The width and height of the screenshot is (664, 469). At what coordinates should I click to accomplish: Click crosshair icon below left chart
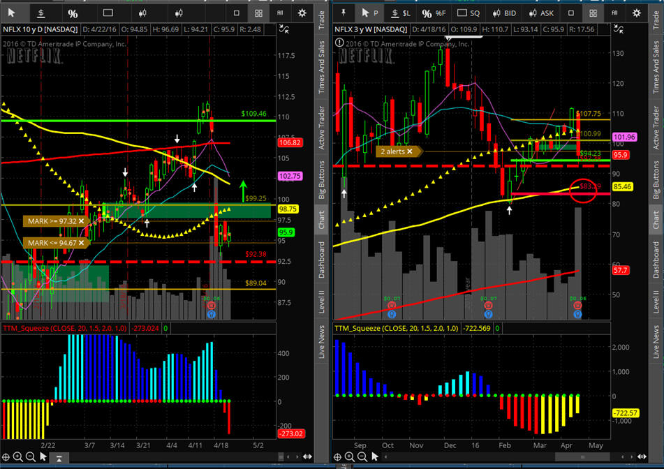pyautogui.click(x=6, y=456)
